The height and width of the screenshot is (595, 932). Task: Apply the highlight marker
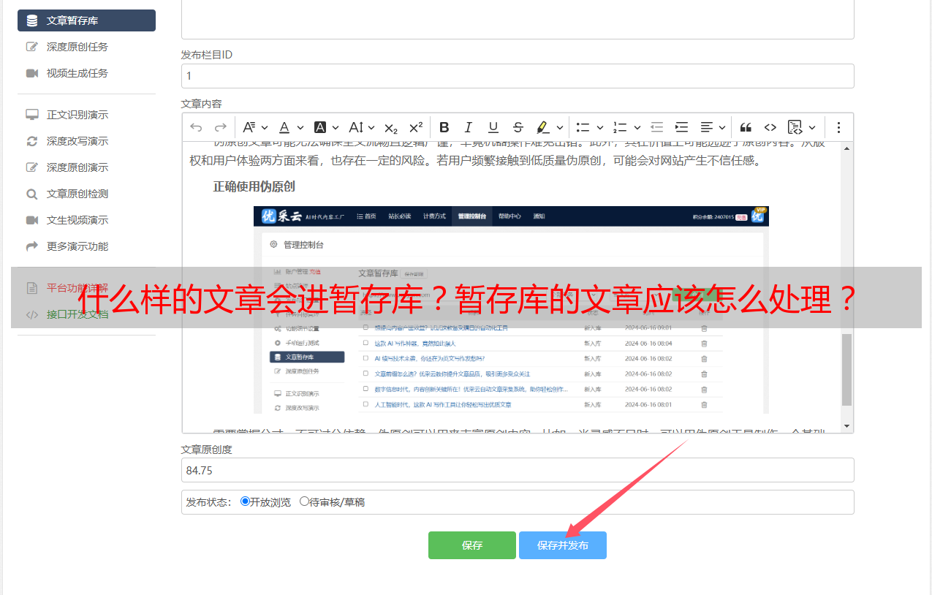click(x=542, y=127)
